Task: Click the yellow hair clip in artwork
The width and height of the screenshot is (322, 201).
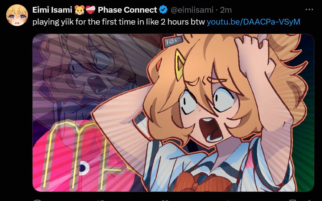Action: point(180,65)
